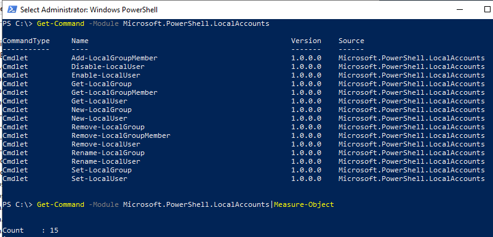Select the 'Rename-LocalUser' cmdlet name
Viewport: 493px width, 237px height.
(106, 161)
